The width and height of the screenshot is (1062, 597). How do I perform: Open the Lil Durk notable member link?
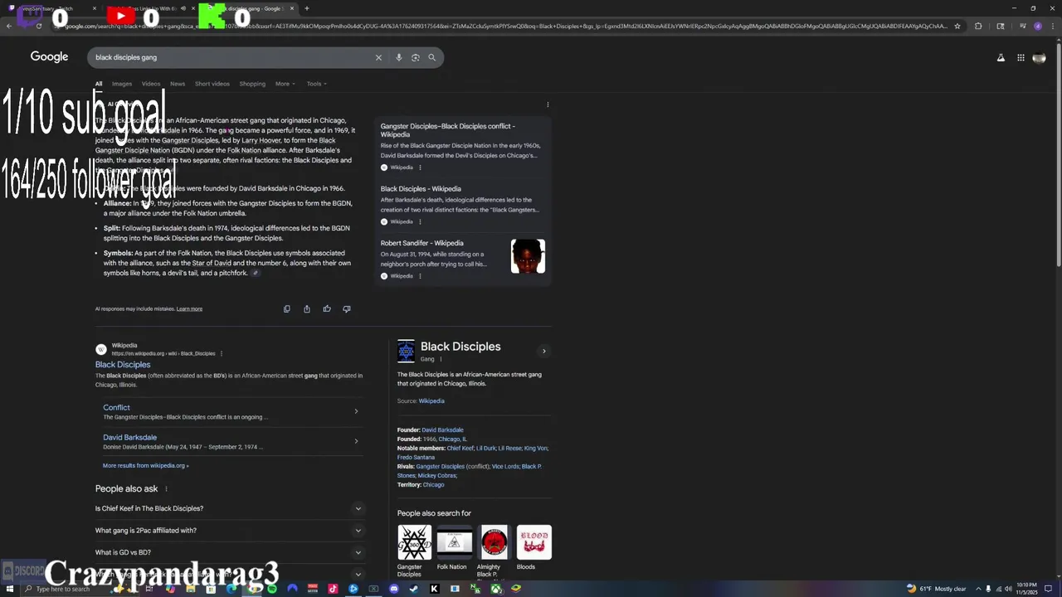point(485,449)
